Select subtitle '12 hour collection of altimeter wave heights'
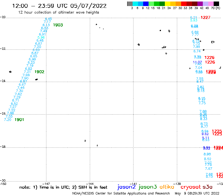This screenshot has height=196, width=223. click(x=58, y=12)
